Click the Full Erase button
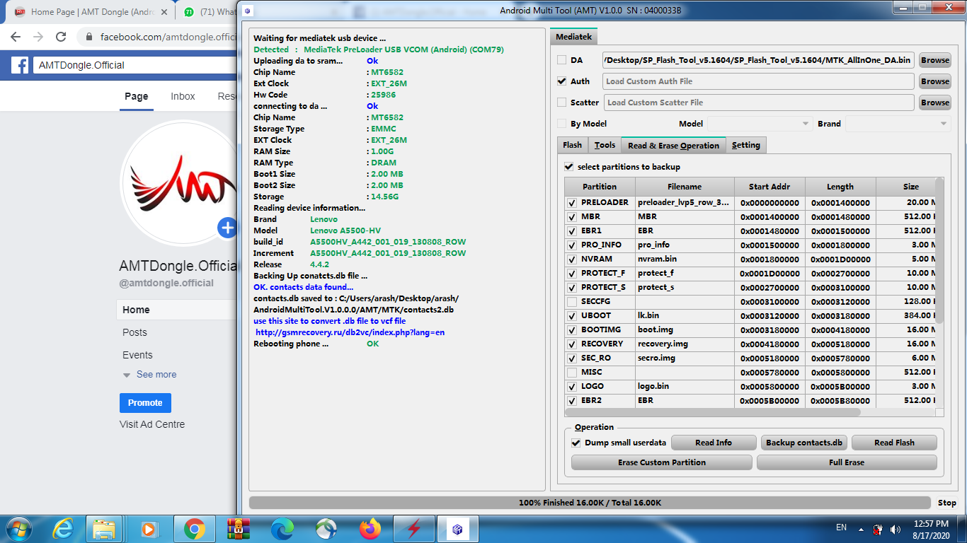 click(847, 462)
